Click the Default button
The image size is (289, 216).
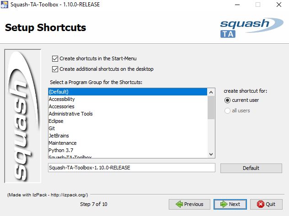(x=251, y=168)
